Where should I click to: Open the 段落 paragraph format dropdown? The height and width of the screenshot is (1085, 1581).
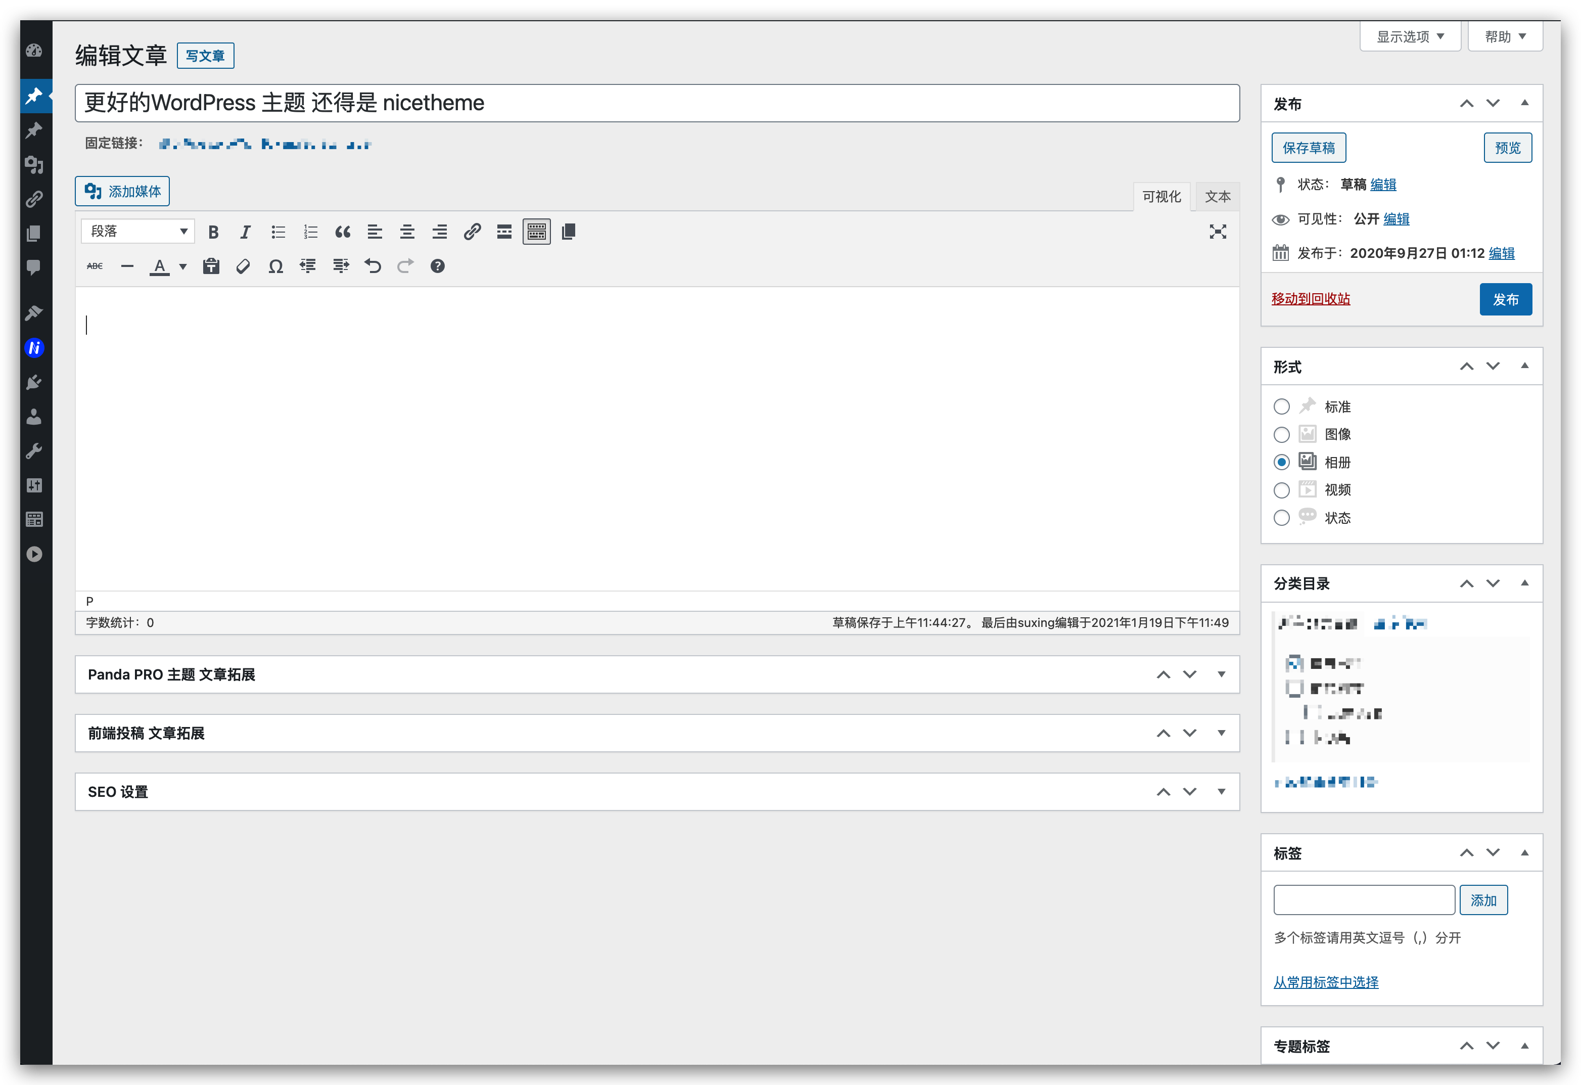138,232
